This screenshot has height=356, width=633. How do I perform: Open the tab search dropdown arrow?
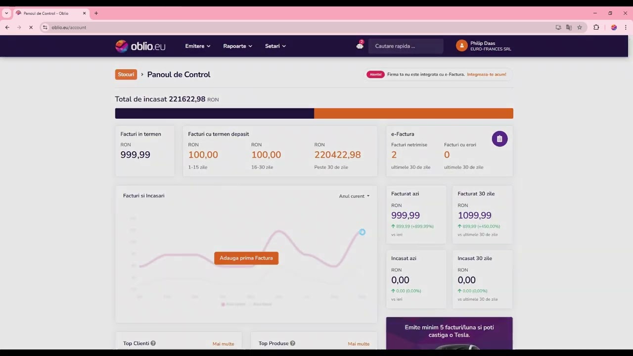(x=6, y=13)
